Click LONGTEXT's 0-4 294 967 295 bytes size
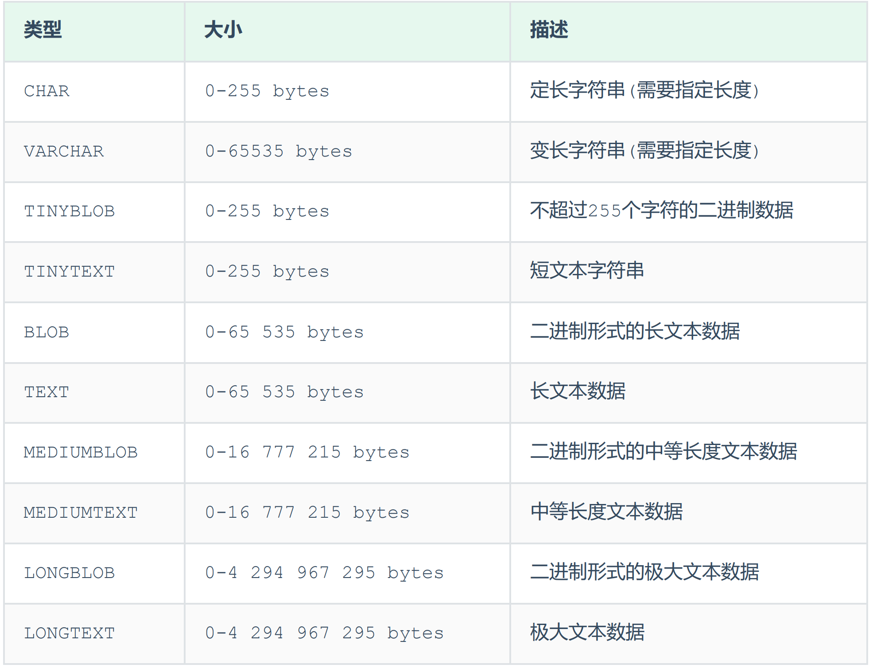 pyautogui.click(x=324, y=633)
